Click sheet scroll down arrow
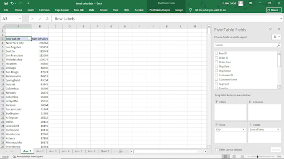The image size is (284, 159). [209, 147]
